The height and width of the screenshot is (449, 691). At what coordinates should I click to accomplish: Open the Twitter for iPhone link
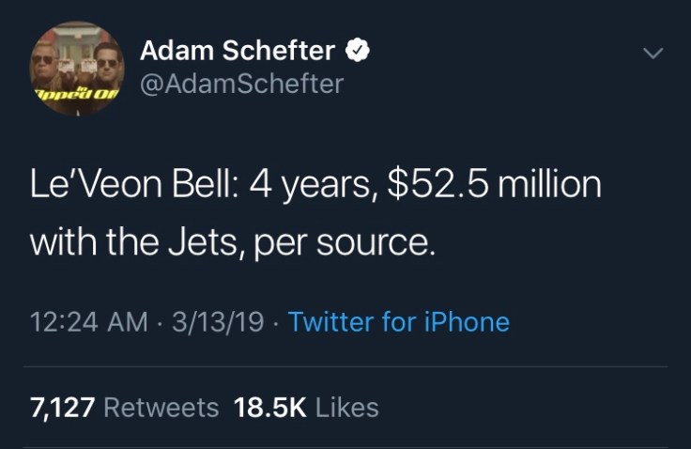pyautogui.click(x=399, y=322)
